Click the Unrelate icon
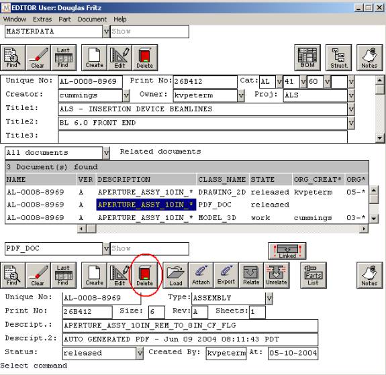 (x=277, y=275)
